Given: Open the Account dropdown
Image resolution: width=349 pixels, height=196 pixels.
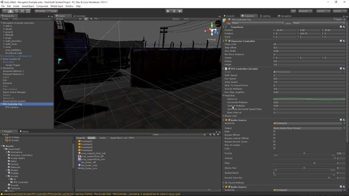Looking at the screenshot, I should click(x=305, y=11).
